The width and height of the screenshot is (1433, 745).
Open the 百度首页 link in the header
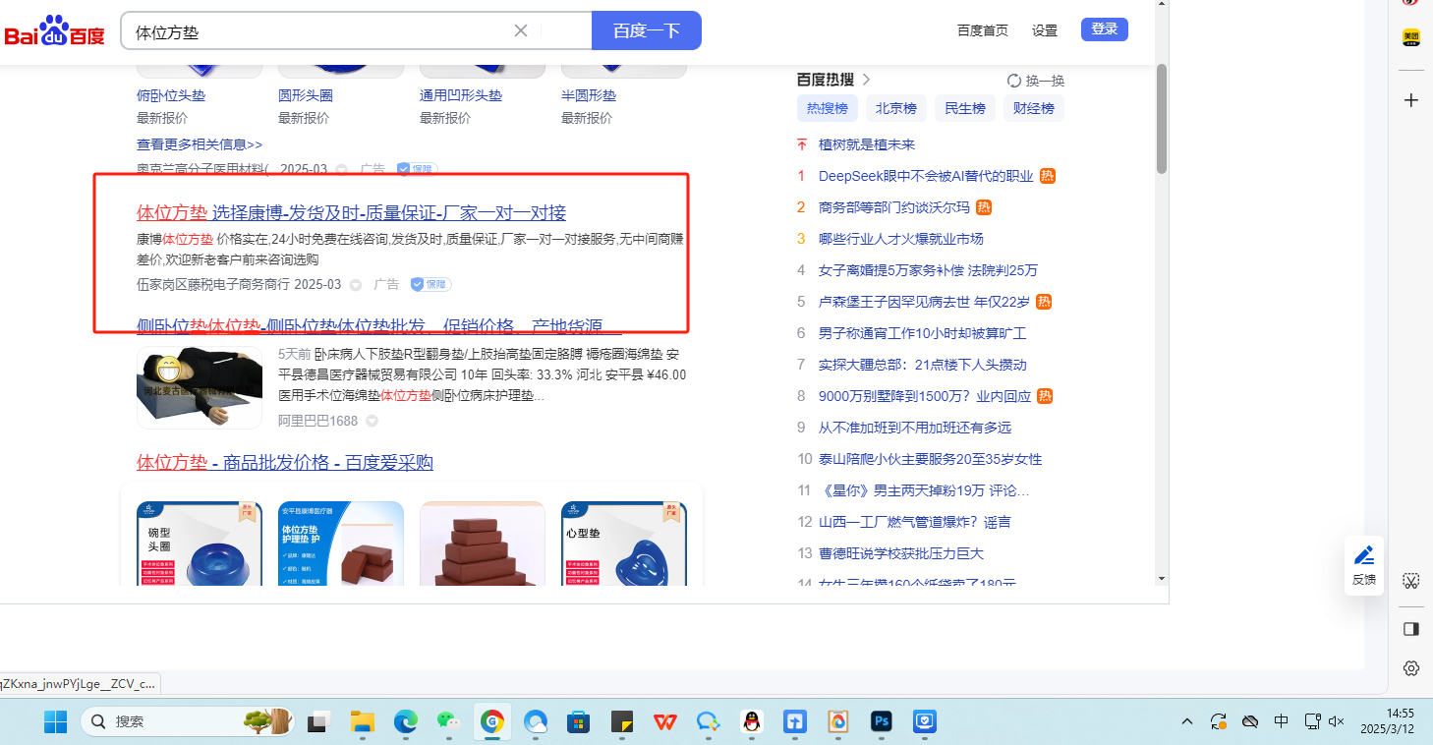click(x=983, y=30)
